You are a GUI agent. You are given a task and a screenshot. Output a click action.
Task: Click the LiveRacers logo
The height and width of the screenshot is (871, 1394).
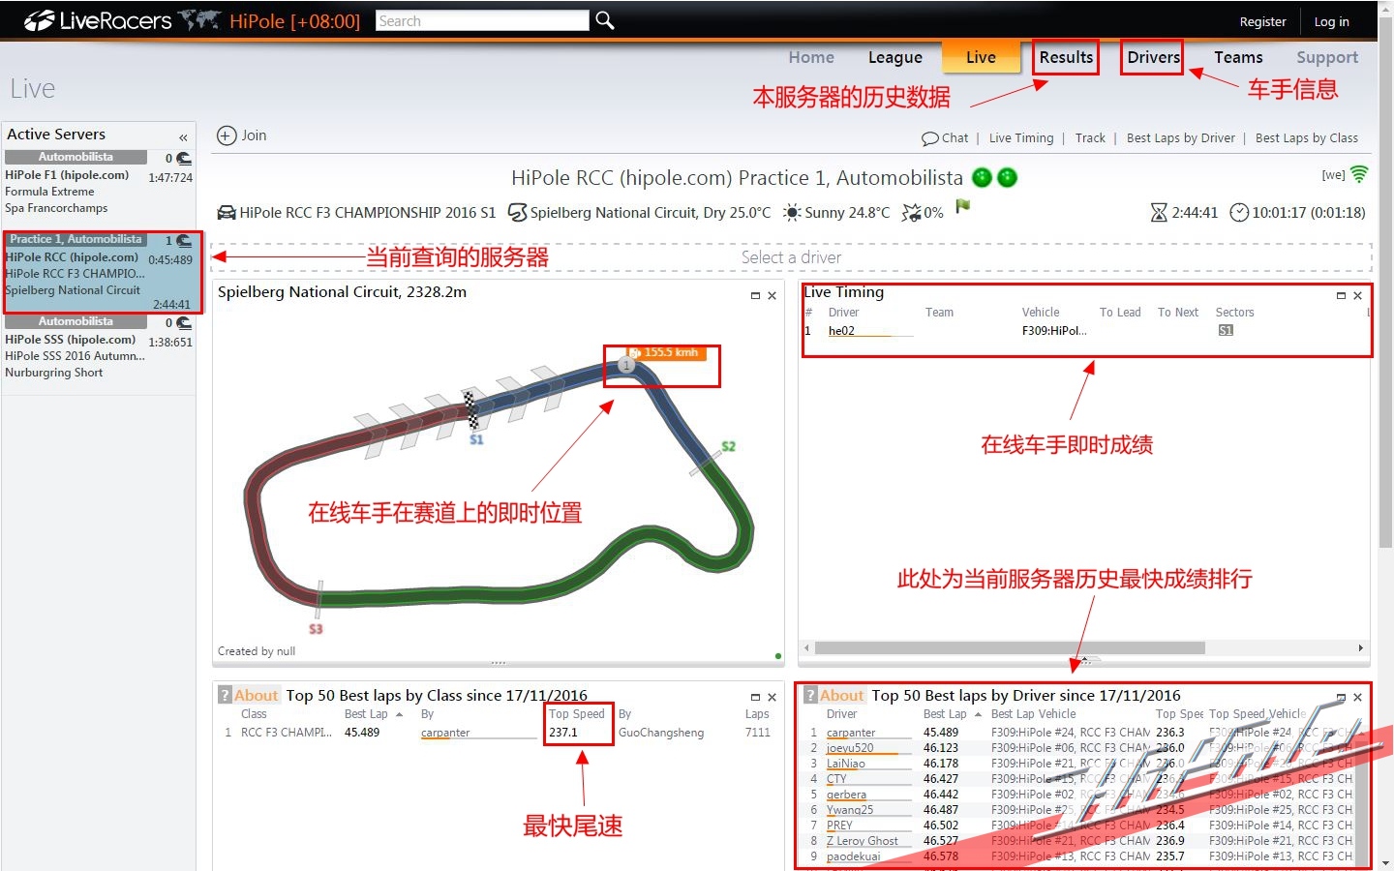[98, 20]
